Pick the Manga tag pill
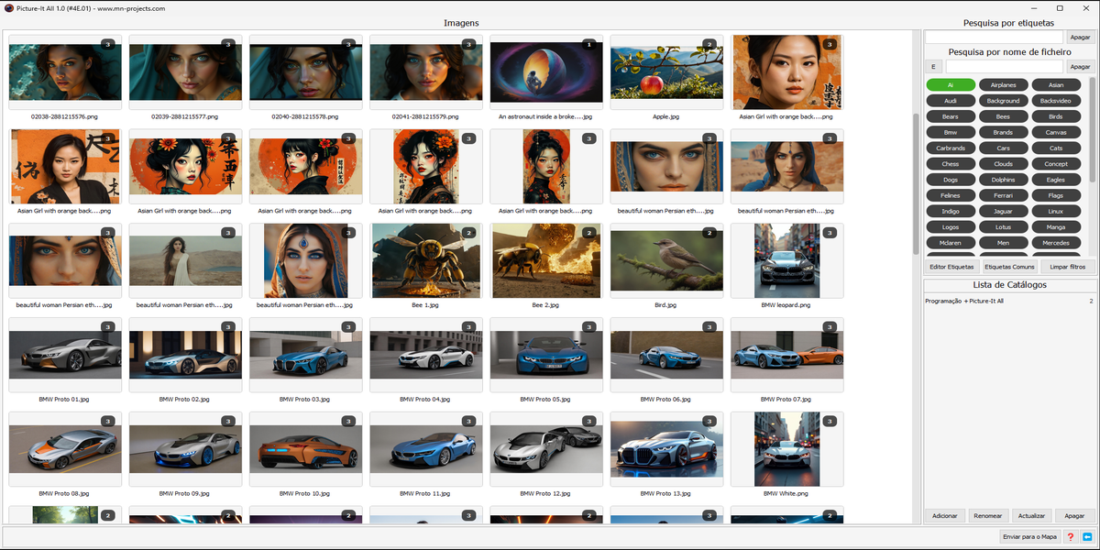Viewport: 1100px width, 550px height. click(x=1056, y=227)
